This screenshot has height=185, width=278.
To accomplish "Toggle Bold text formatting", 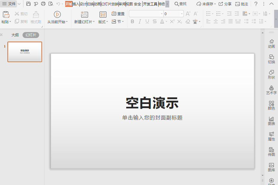I will (x=132, y=22).
